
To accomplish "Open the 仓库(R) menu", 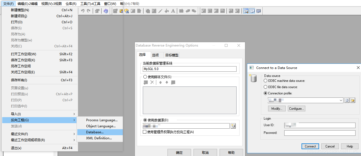I will [71, 4].
